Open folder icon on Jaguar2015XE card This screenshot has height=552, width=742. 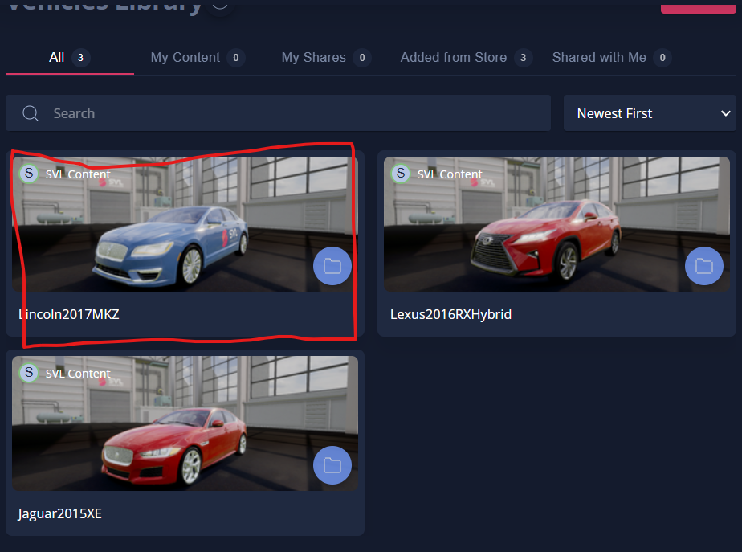click(x=332, y=465)
